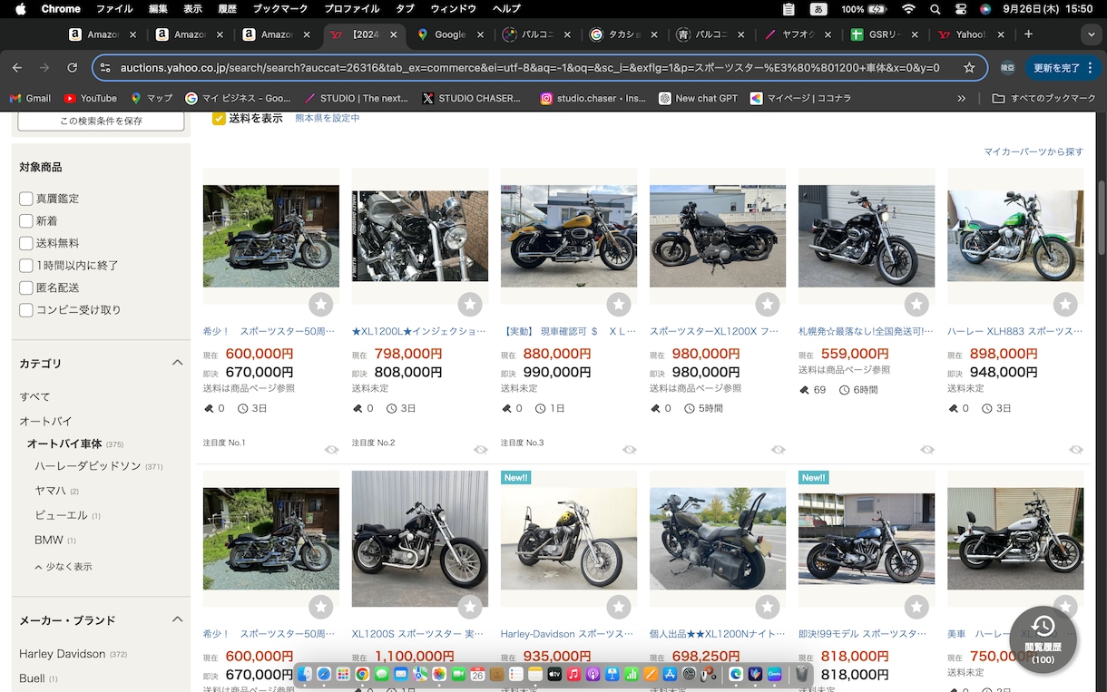Star the XL1200S 1,100,000円 listing
This screenshot has height=692, width=1107.
pos(470,607)
